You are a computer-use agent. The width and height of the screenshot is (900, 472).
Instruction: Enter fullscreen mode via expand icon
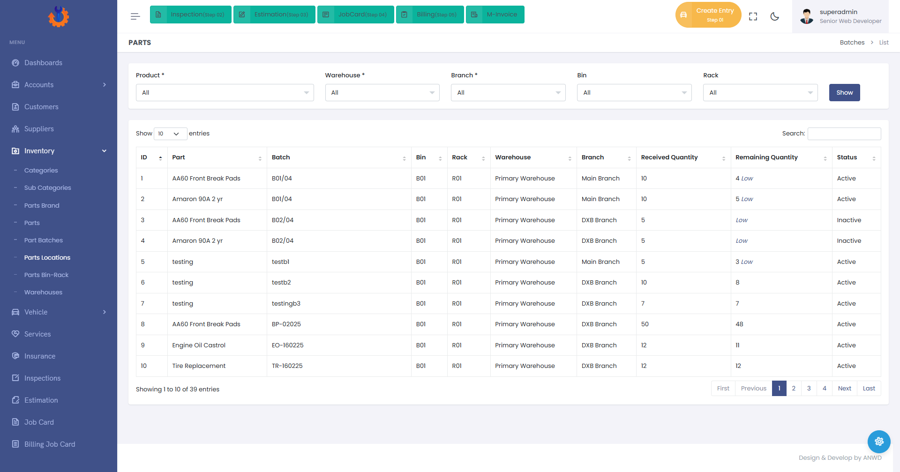(x=753, y=16)
